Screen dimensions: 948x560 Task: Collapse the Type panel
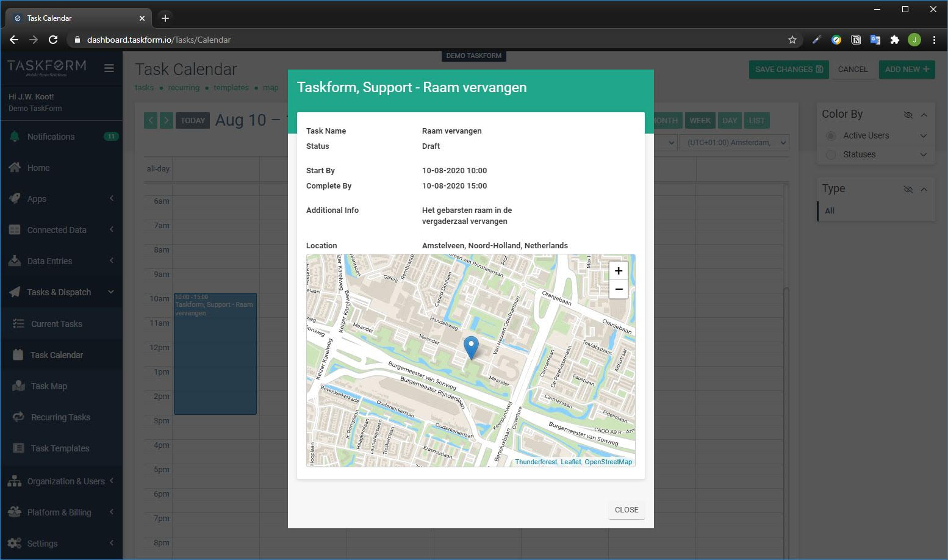[924, 189]
